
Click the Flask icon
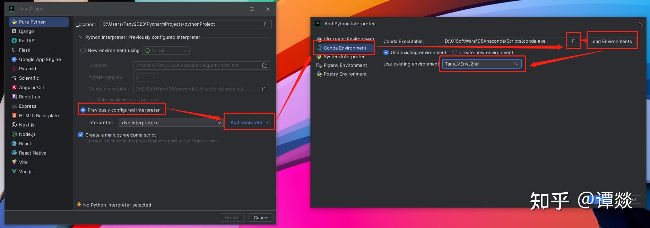tap(14, 50)
